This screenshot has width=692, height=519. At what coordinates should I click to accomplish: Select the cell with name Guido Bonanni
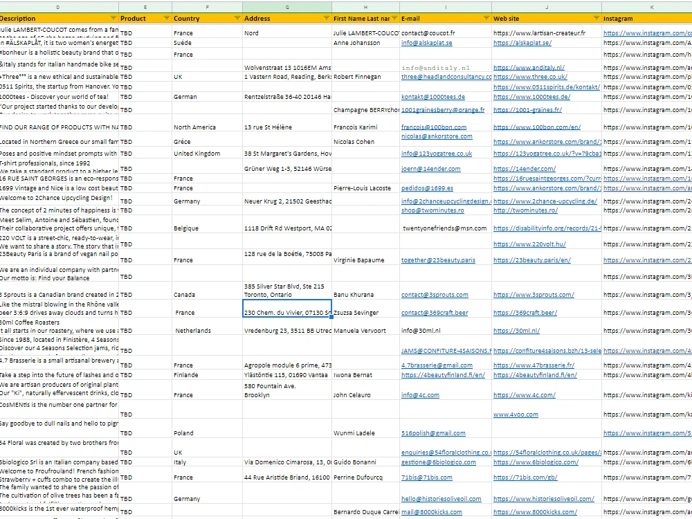(x=365, y=462)
